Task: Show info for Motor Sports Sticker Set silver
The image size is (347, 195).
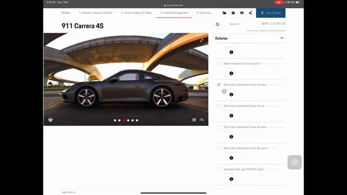Action: 232,137
